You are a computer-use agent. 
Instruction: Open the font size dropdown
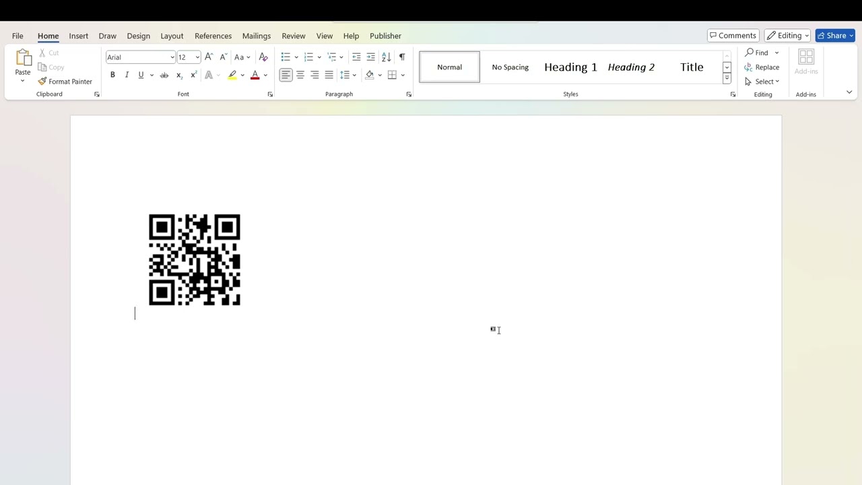point(197,57)
